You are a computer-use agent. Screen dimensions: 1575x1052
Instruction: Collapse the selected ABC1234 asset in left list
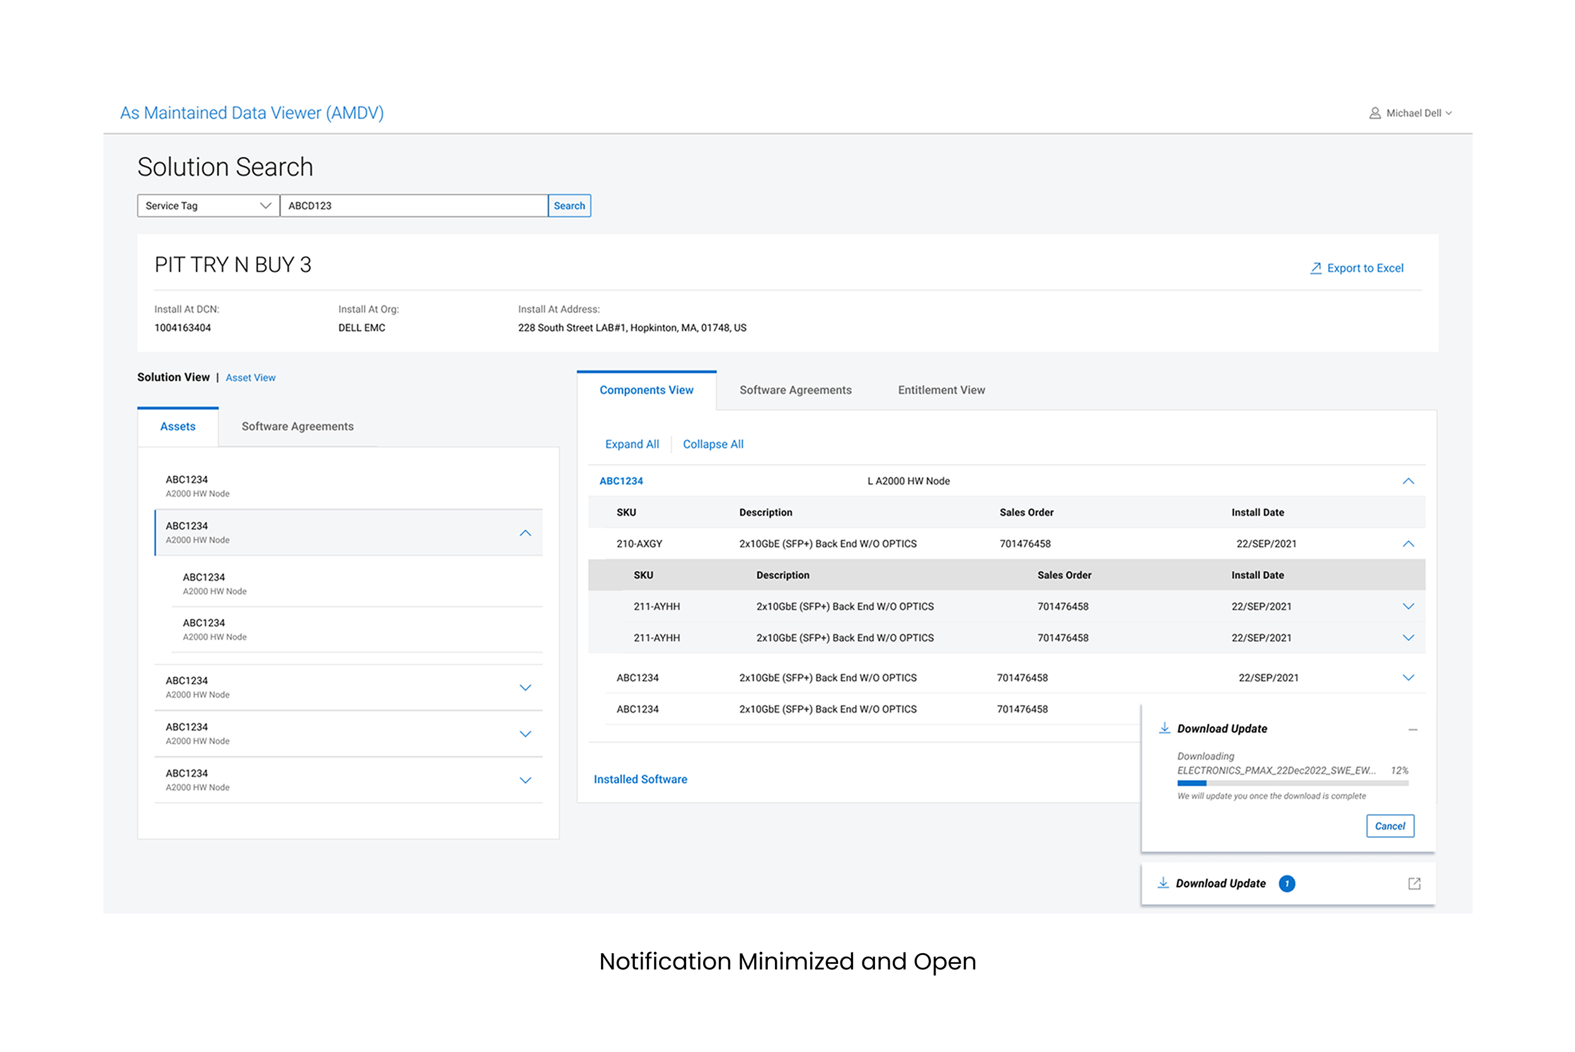[x=525, y=533]
